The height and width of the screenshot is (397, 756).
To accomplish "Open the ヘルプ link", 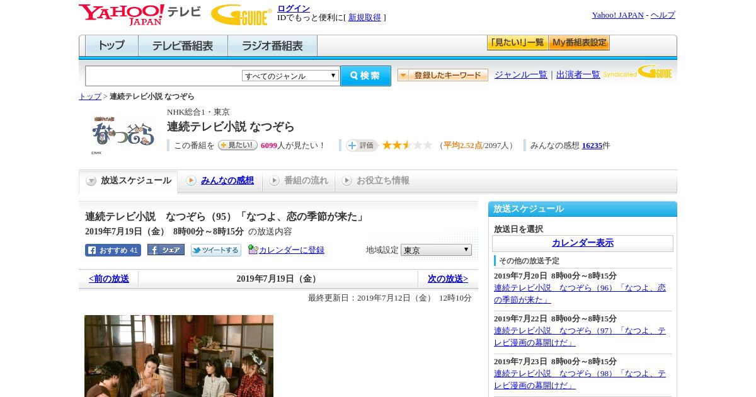I will click(x=663, y=15).
